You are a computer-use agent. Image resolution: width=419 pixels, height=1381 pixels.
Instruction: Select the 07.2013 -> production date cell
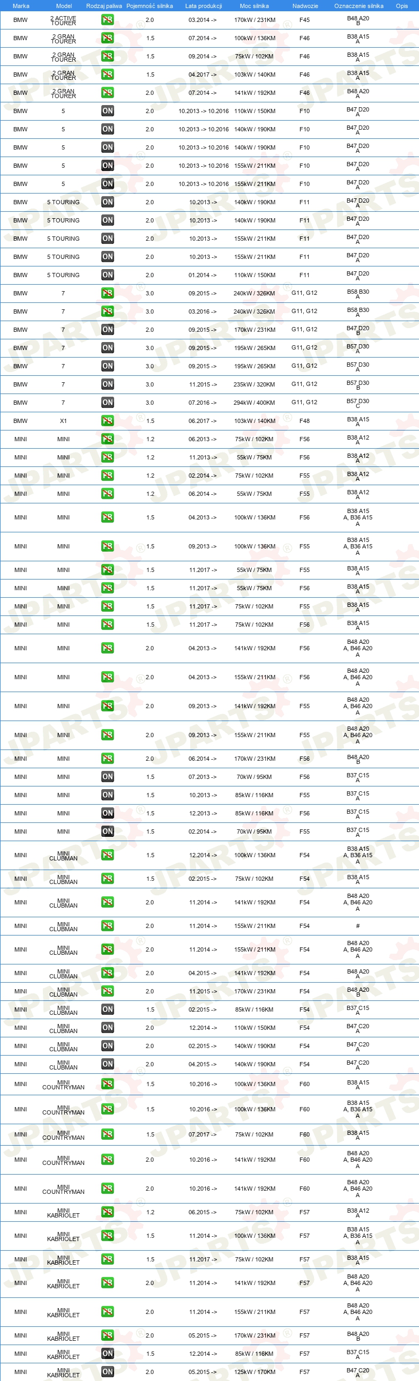pyautogui.click(x=203, y=777)
